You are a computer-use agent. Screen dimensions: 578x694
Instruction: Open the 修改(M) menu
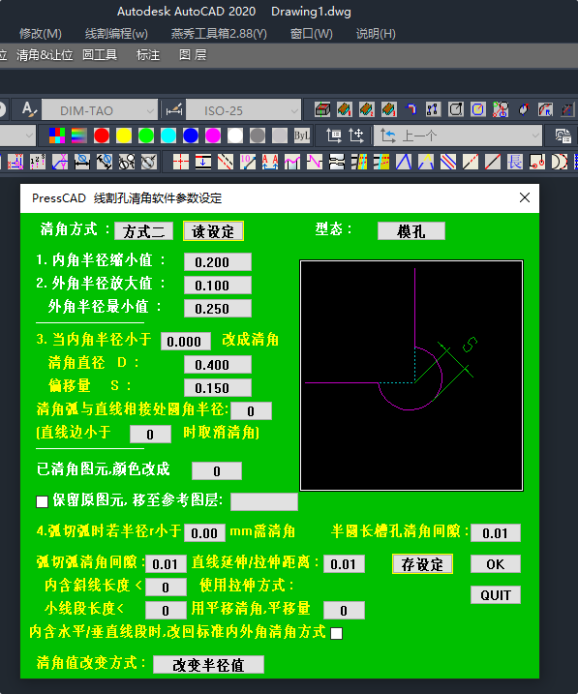click(x=41, y=34)
